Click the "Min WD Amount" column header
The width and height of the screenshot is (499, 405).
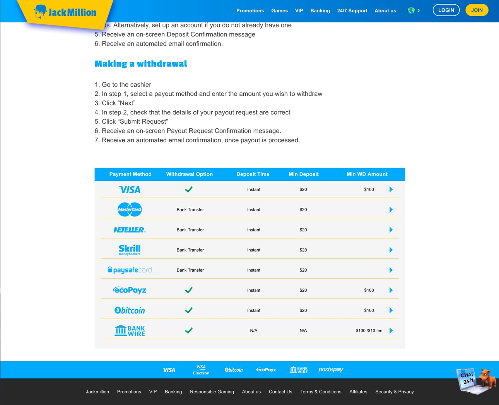(x=367, y=174)
